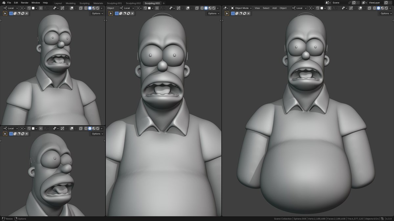
Task: Select wireframe shading in right viewport
Action: 375,8
